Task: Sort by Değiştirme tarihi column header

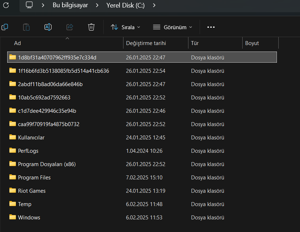Action: (146, 43)
